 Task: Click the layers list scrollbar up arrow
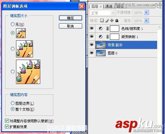coord(159,27)
